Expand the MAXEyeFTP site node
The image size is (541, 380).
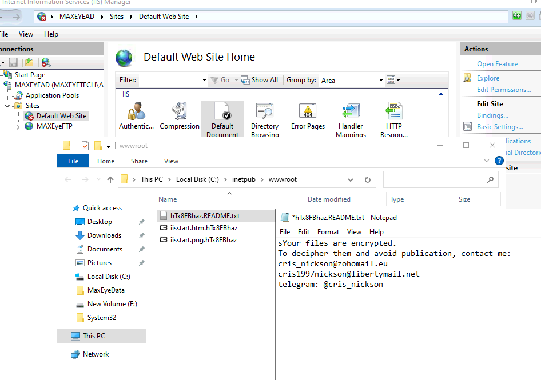click(18, 126)
